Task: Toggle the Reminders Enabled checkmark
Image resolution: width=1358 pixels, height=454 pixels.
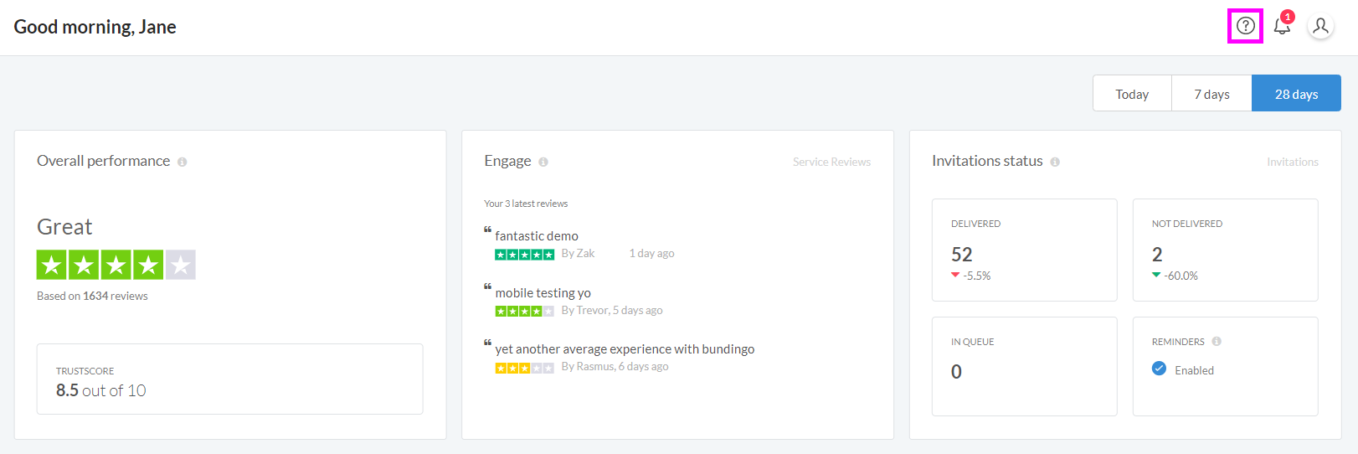Action: pyautogui.click(x=1159, y=369)
